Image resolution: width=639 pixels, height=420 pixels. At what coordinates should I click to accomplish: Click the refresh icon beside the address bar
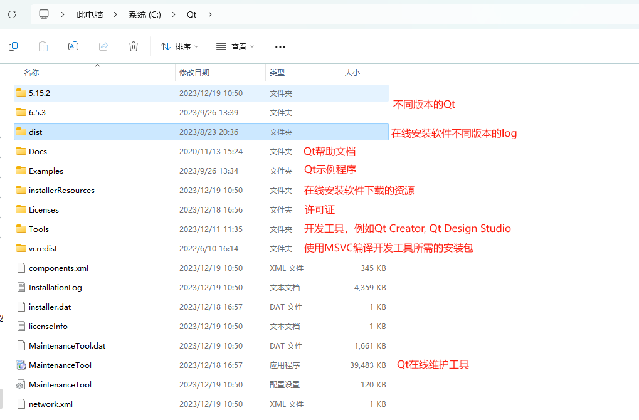[x=12, y=14]
